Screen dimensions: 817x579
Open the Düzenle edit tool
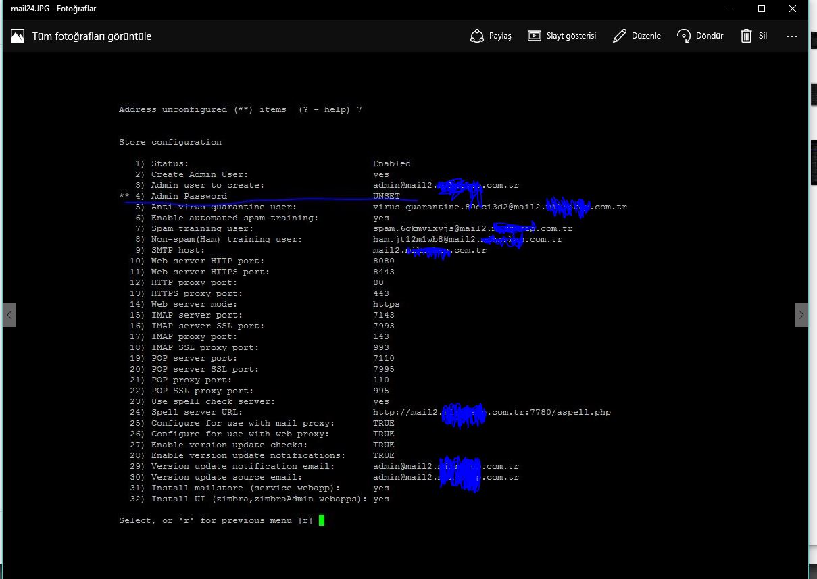click(x=637, y=36)
